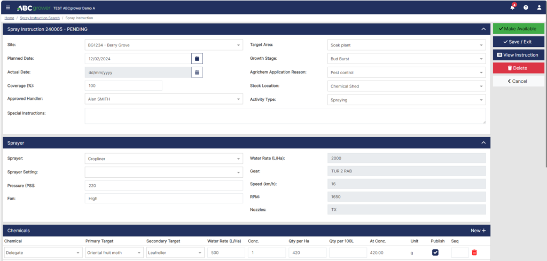Viewport: 547px width, 261px height.
Task: Click the RPM field 1650
Action: [407, 197]
